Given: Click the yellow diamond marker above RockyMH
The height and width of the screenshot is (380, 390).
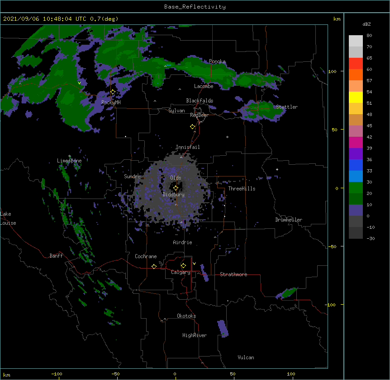Looking at the screenshot, I should click(113, 92).
